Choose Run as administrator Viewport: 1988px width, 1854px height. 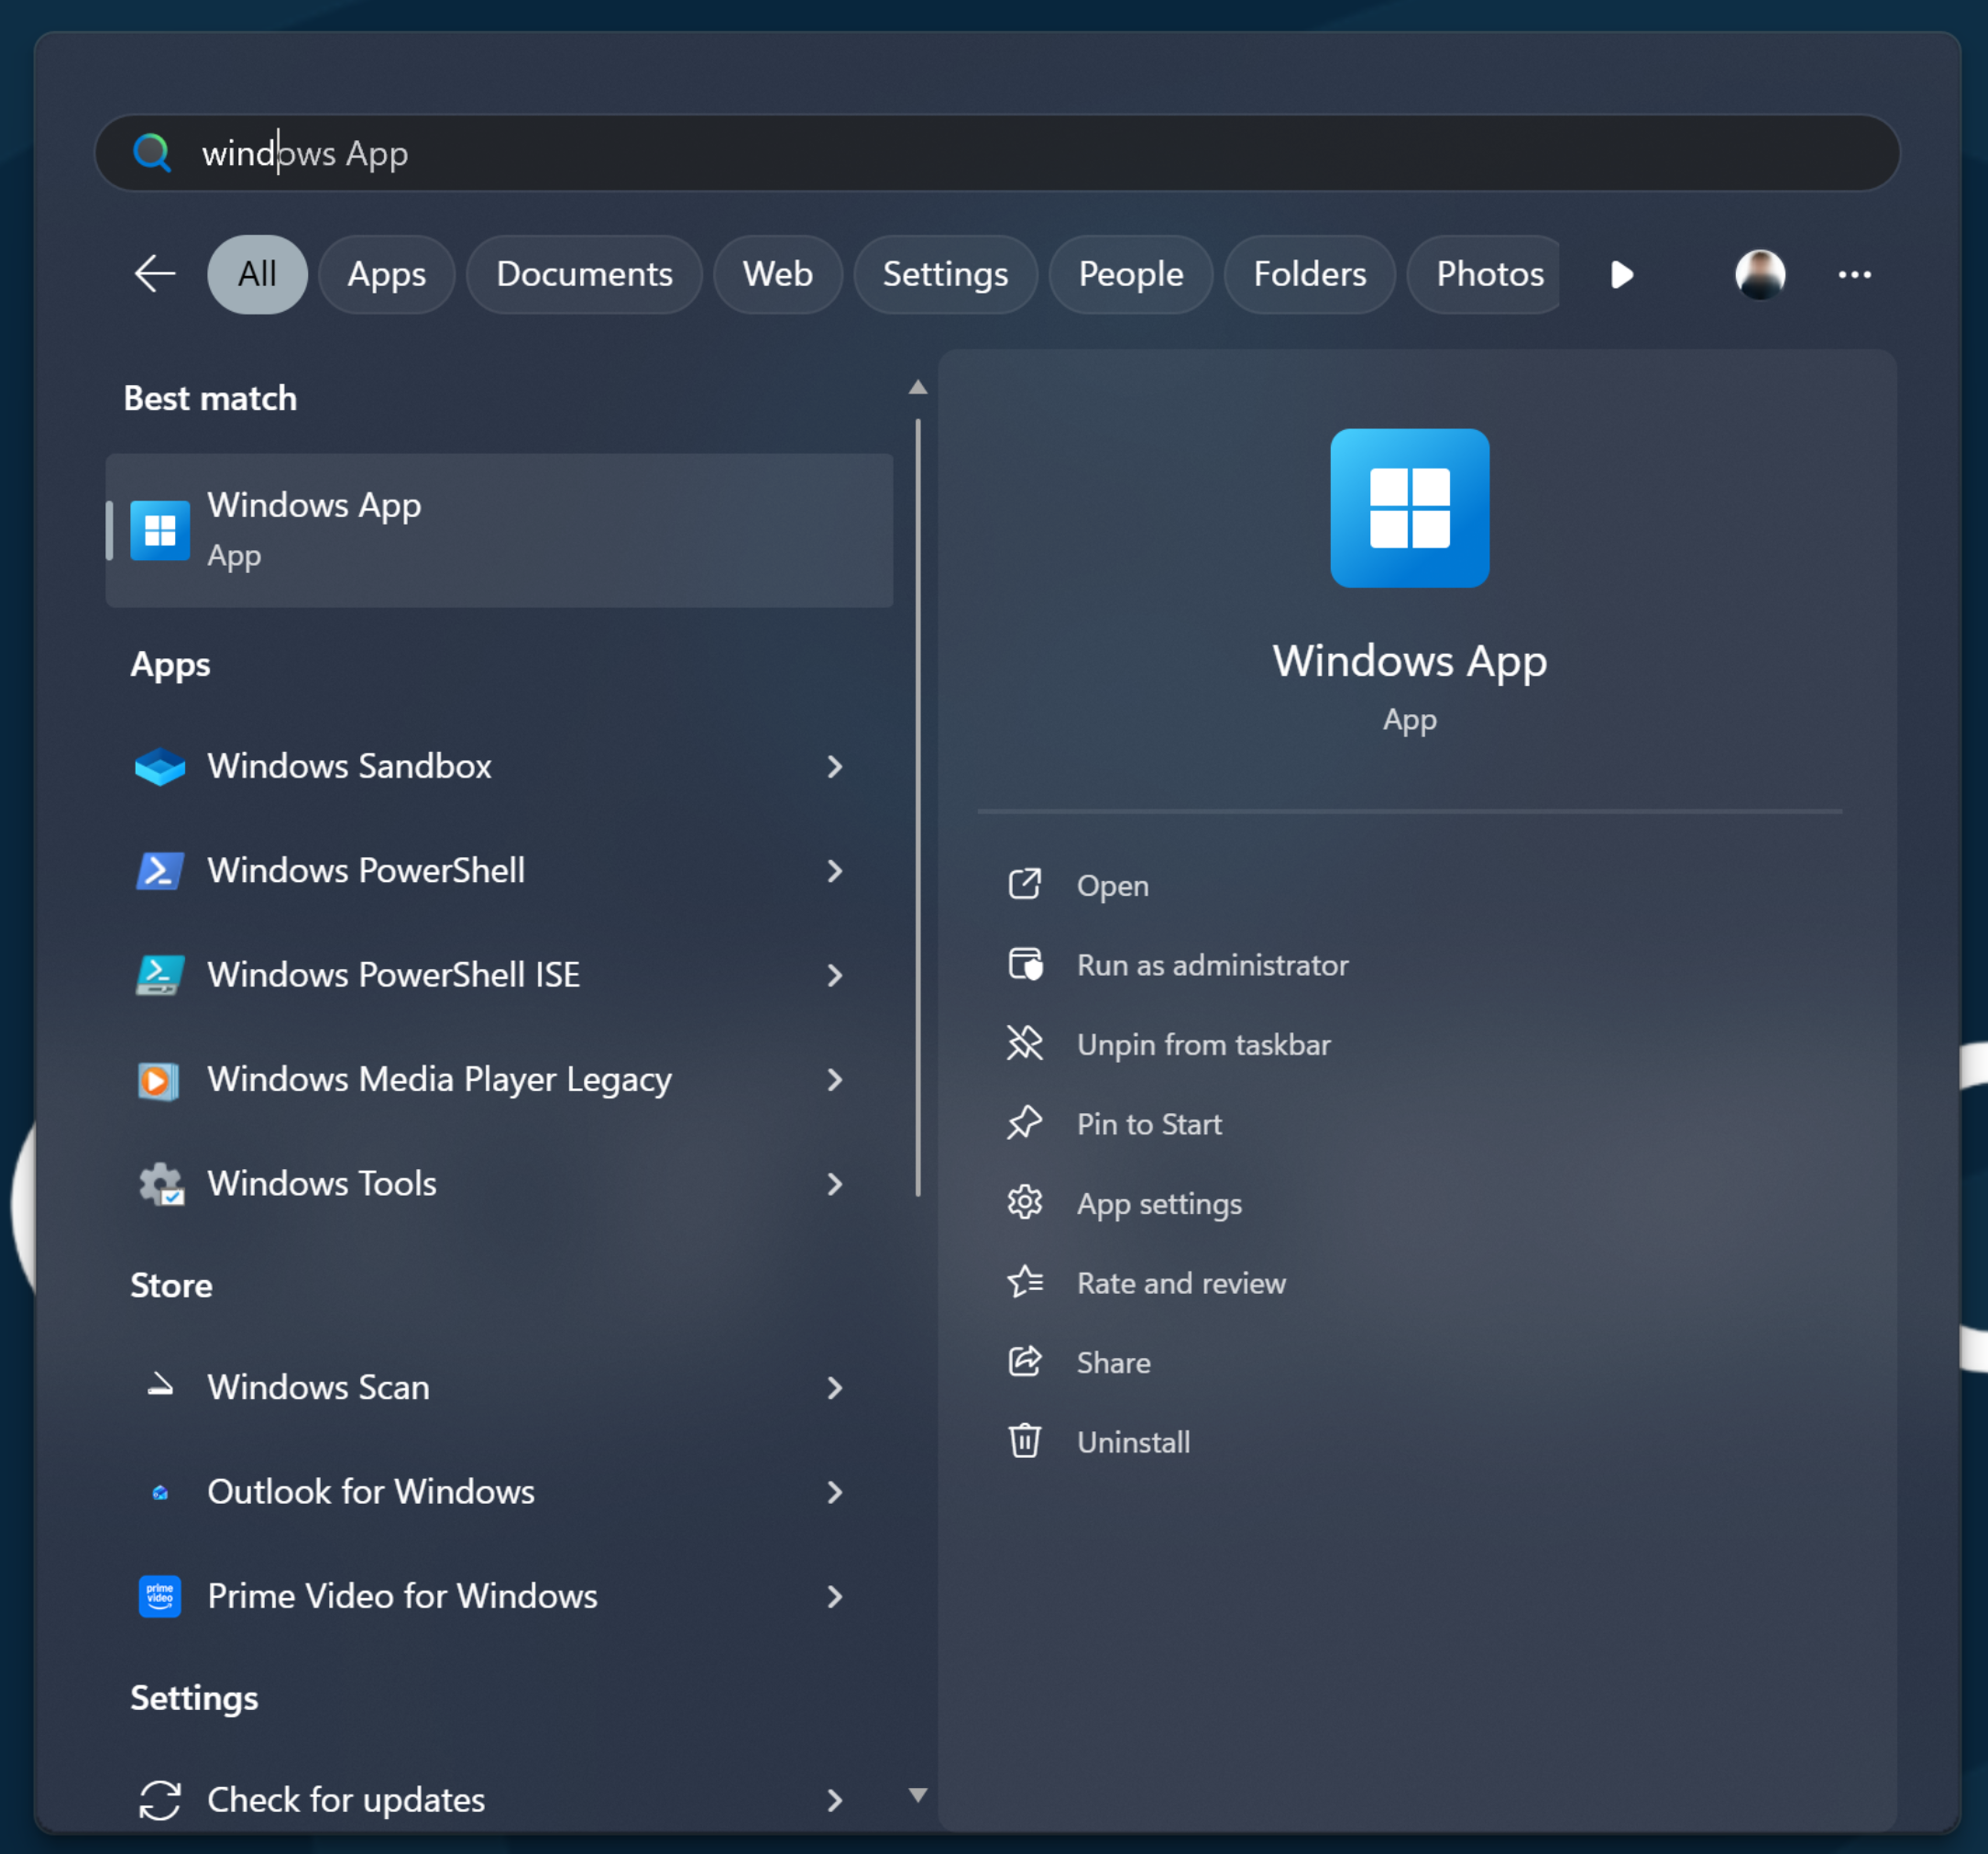click(1212, 965)
